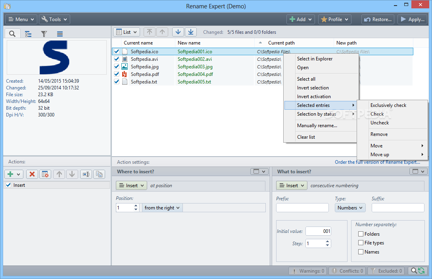Image resolution: width=432 pixels, height=279 pixels.
Task: Decrease the Step spinner value
Action: pos(327,245)
